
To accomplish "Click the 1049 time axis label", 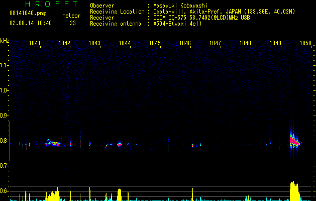I will [x=275, y=43].
